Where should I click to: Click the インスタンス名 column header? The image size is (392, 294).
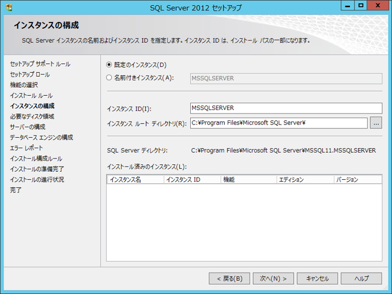click(x=135, y=180)
